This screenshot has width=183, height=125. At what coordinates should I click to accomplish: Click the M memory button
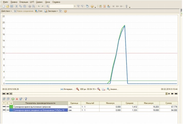(113, 6)
